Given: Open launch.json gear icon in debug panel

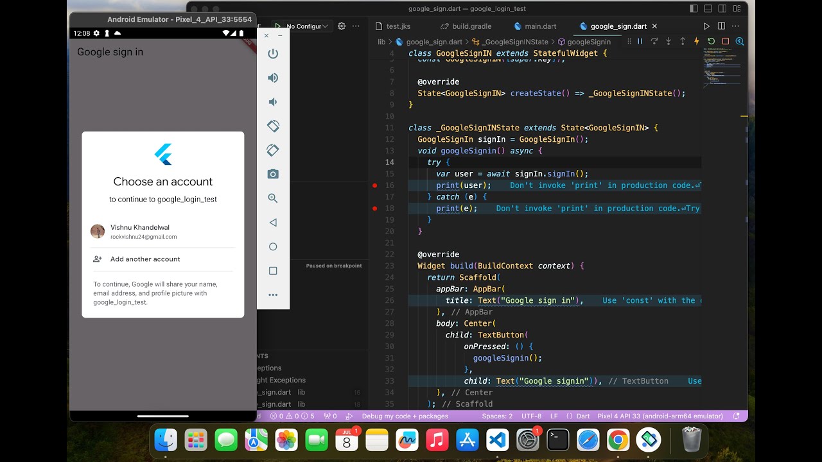Looking at the screenshot, I should click(x=342, y=26).
